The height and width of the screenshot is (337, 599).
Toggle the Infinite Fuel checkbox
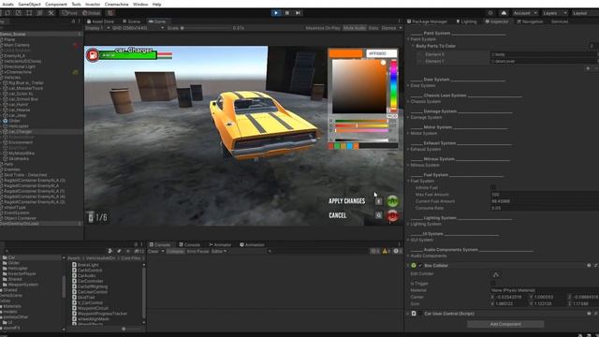(x=493, y=187)
